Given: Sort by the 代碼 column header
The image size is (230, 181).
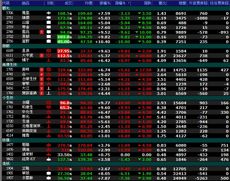Looking at the screenshot, I should [11, 3].
